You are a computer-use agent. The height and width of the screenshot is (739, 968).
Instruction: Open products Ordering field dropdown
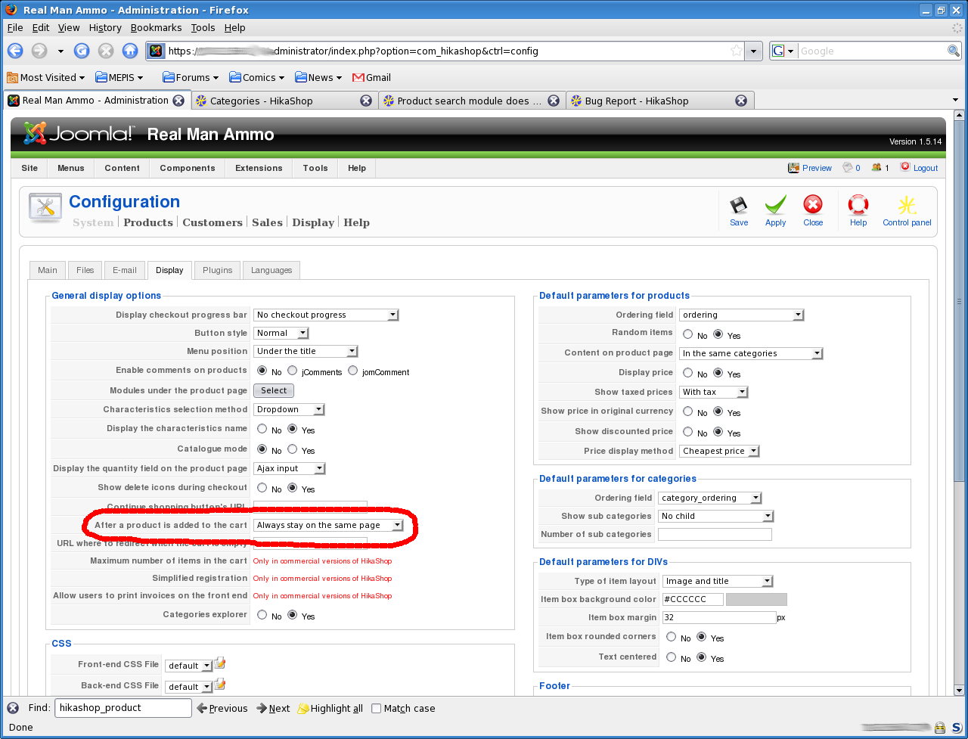coord(741,315)
